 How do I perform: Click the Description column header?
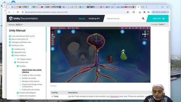click(73, 93)
